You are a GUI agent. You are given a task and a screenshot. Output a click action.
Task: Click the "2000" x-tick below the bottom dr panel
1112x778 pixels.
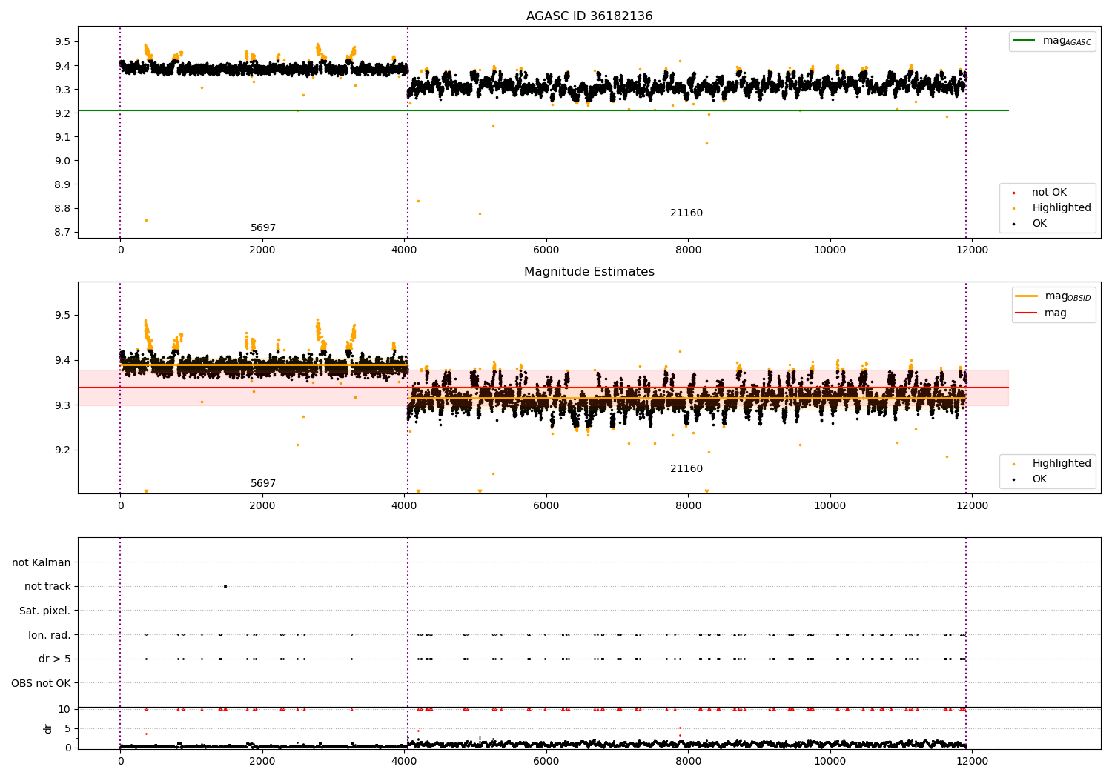[x=262, y=761]
